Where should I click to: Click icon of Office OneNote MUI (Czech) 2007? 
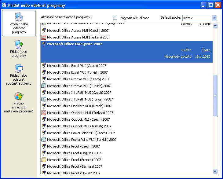[x=44, y=106]
